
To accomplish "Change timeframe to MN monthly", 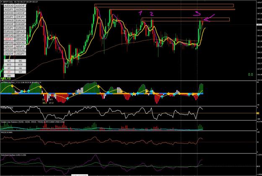I will pyautogui.click(x=9, y=76).
